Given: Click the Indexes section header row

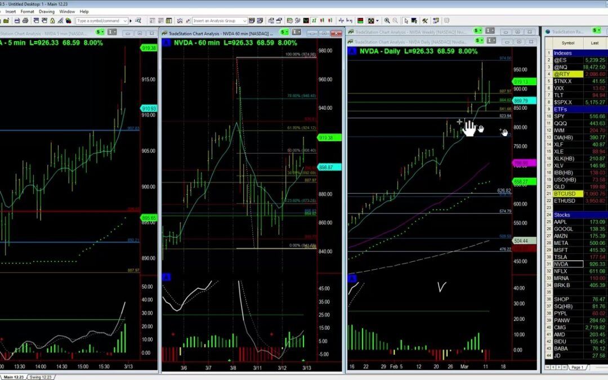Looking at the screenshot, I should coord(576,53).
